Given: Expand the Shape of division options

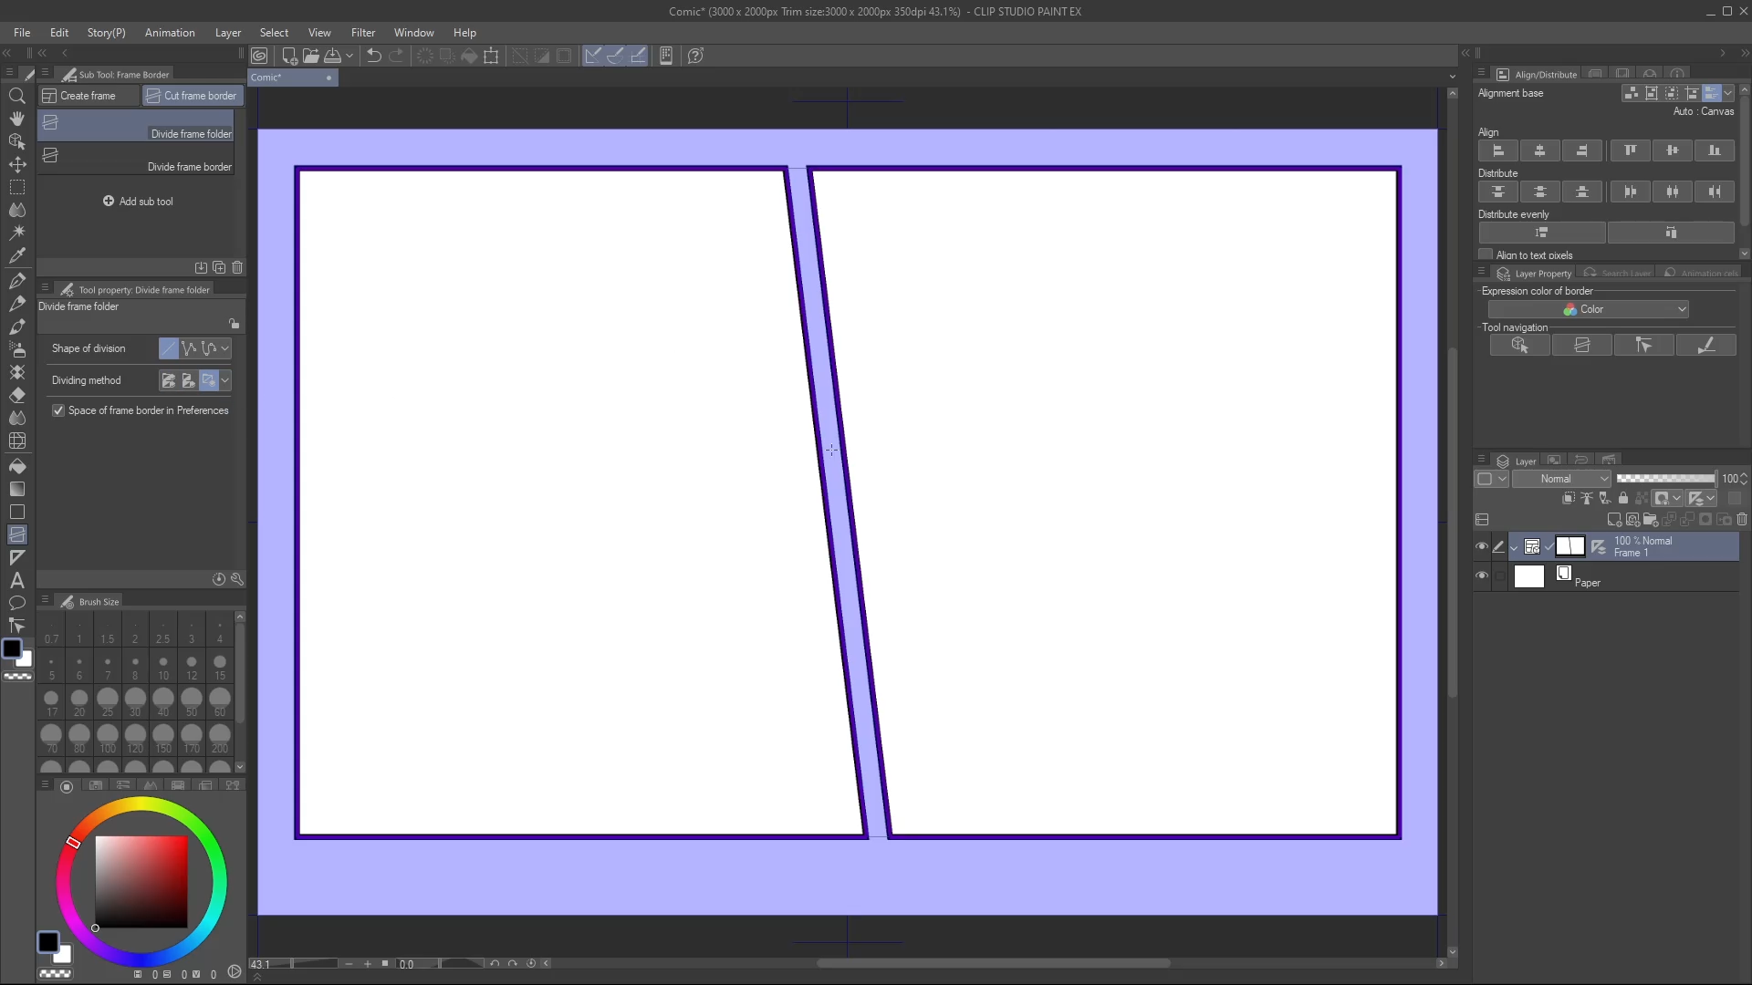Looking at the screenshot, I should pos(225,348).
